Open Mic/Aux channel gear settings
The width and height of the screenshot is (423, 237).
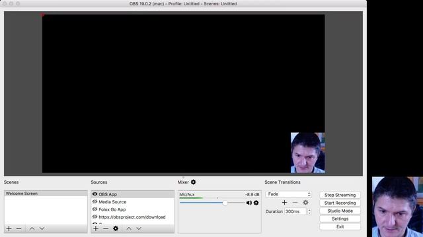point(256,203)
